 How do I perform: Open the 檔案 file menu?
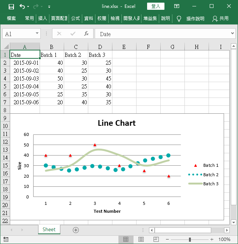pyautogui.click(x=11, y=18)
